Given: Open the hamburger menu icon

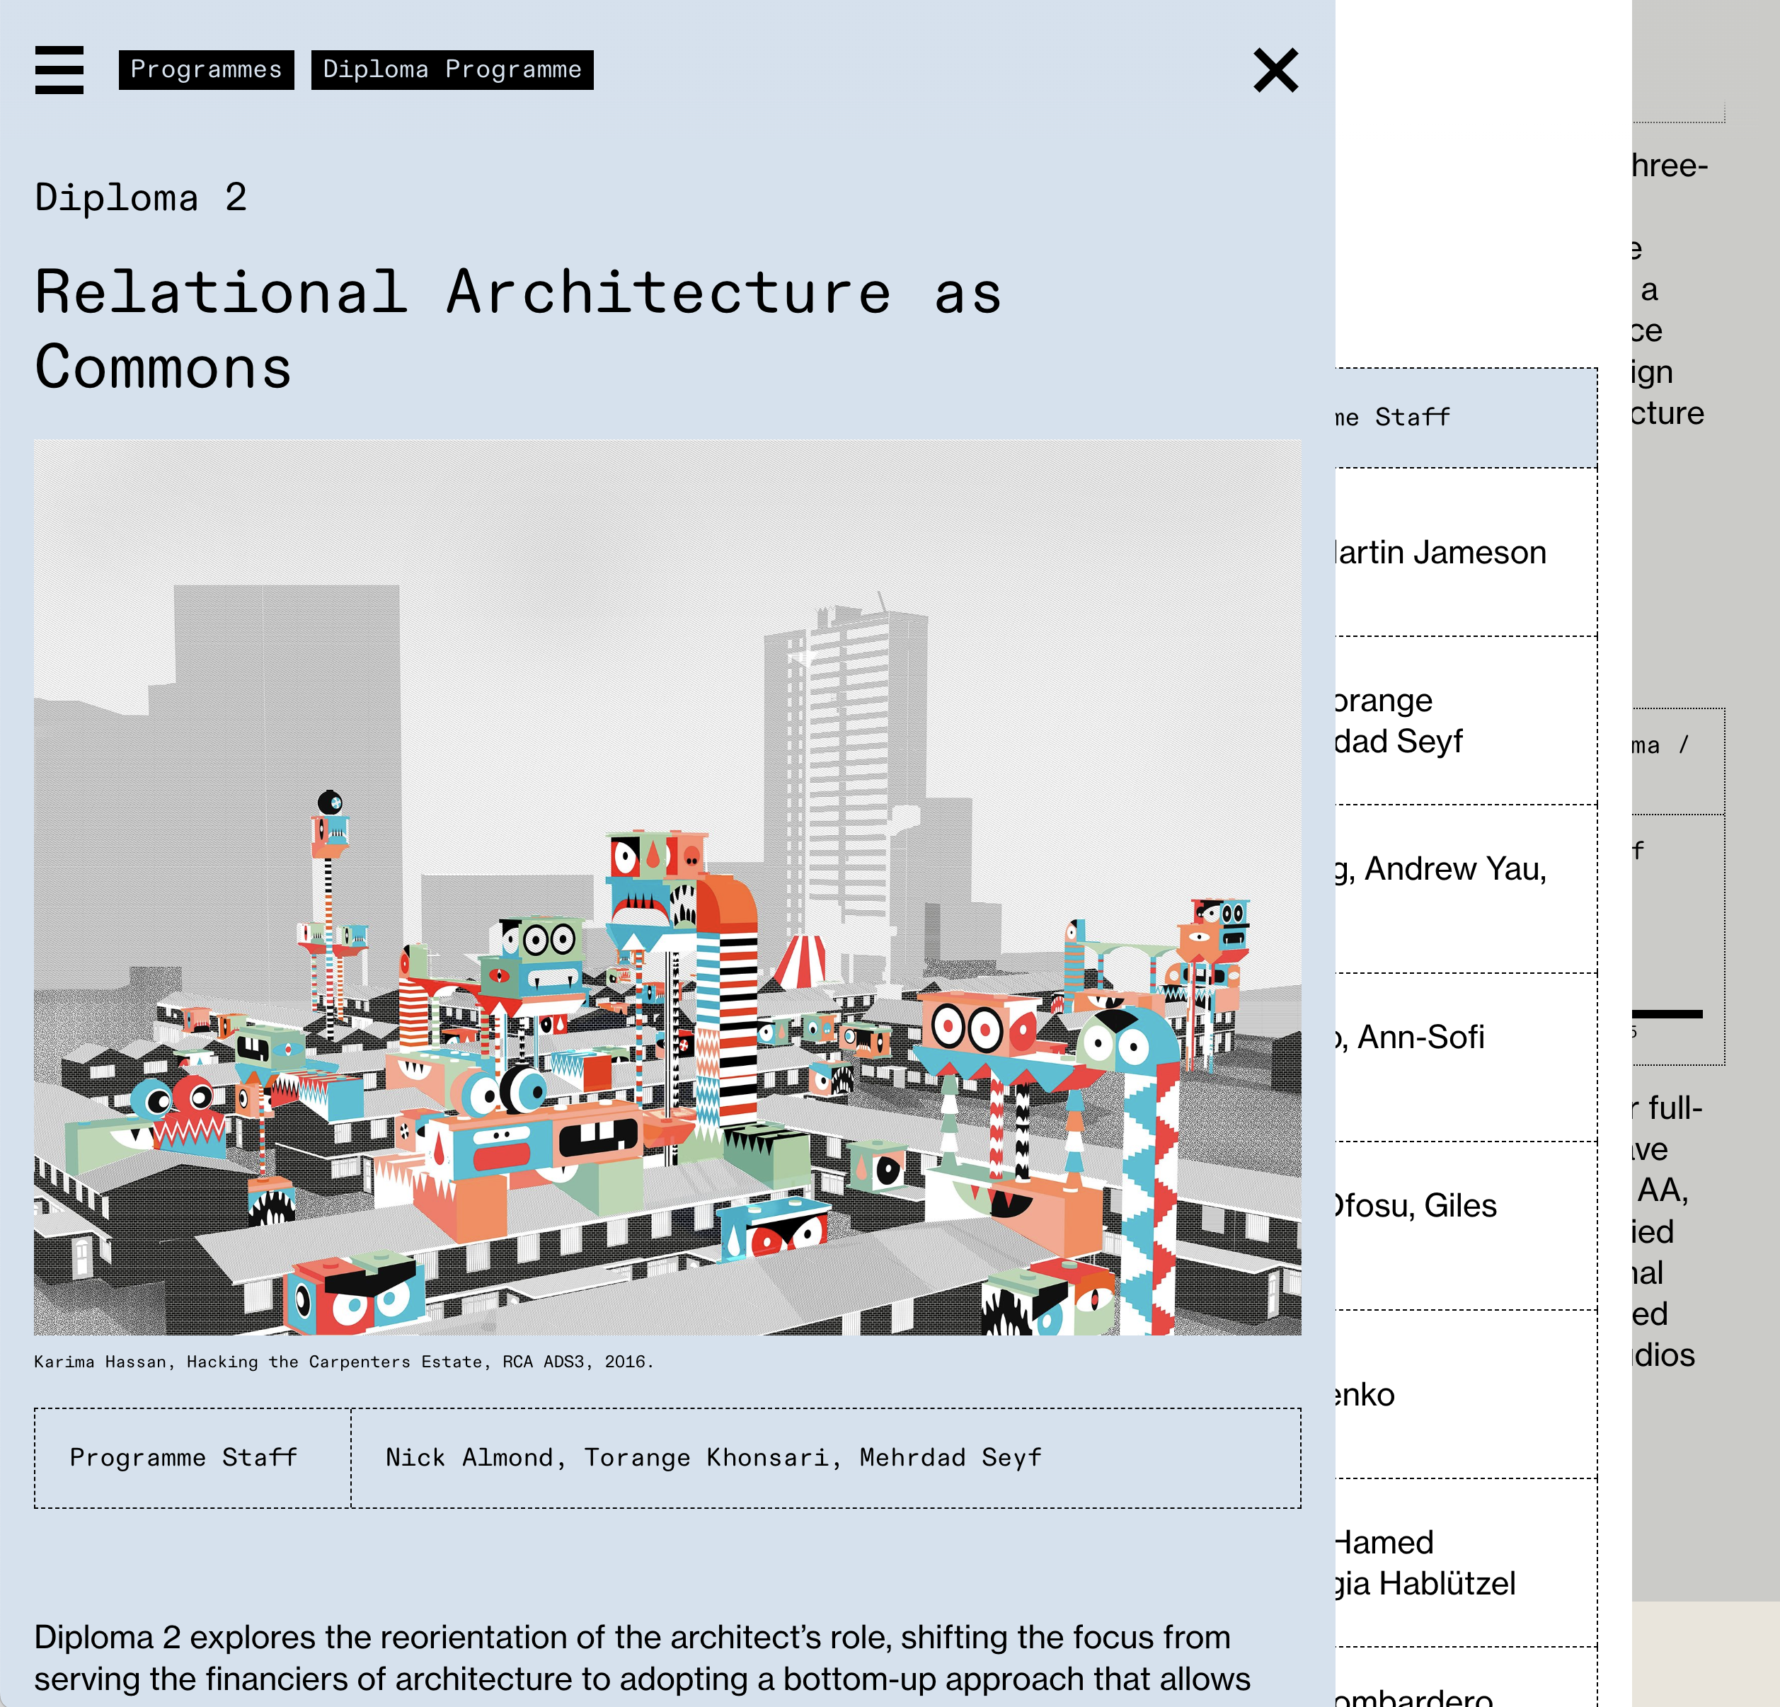Looking at the screenshot, I should pyautogui.click(x=59, y=70).
